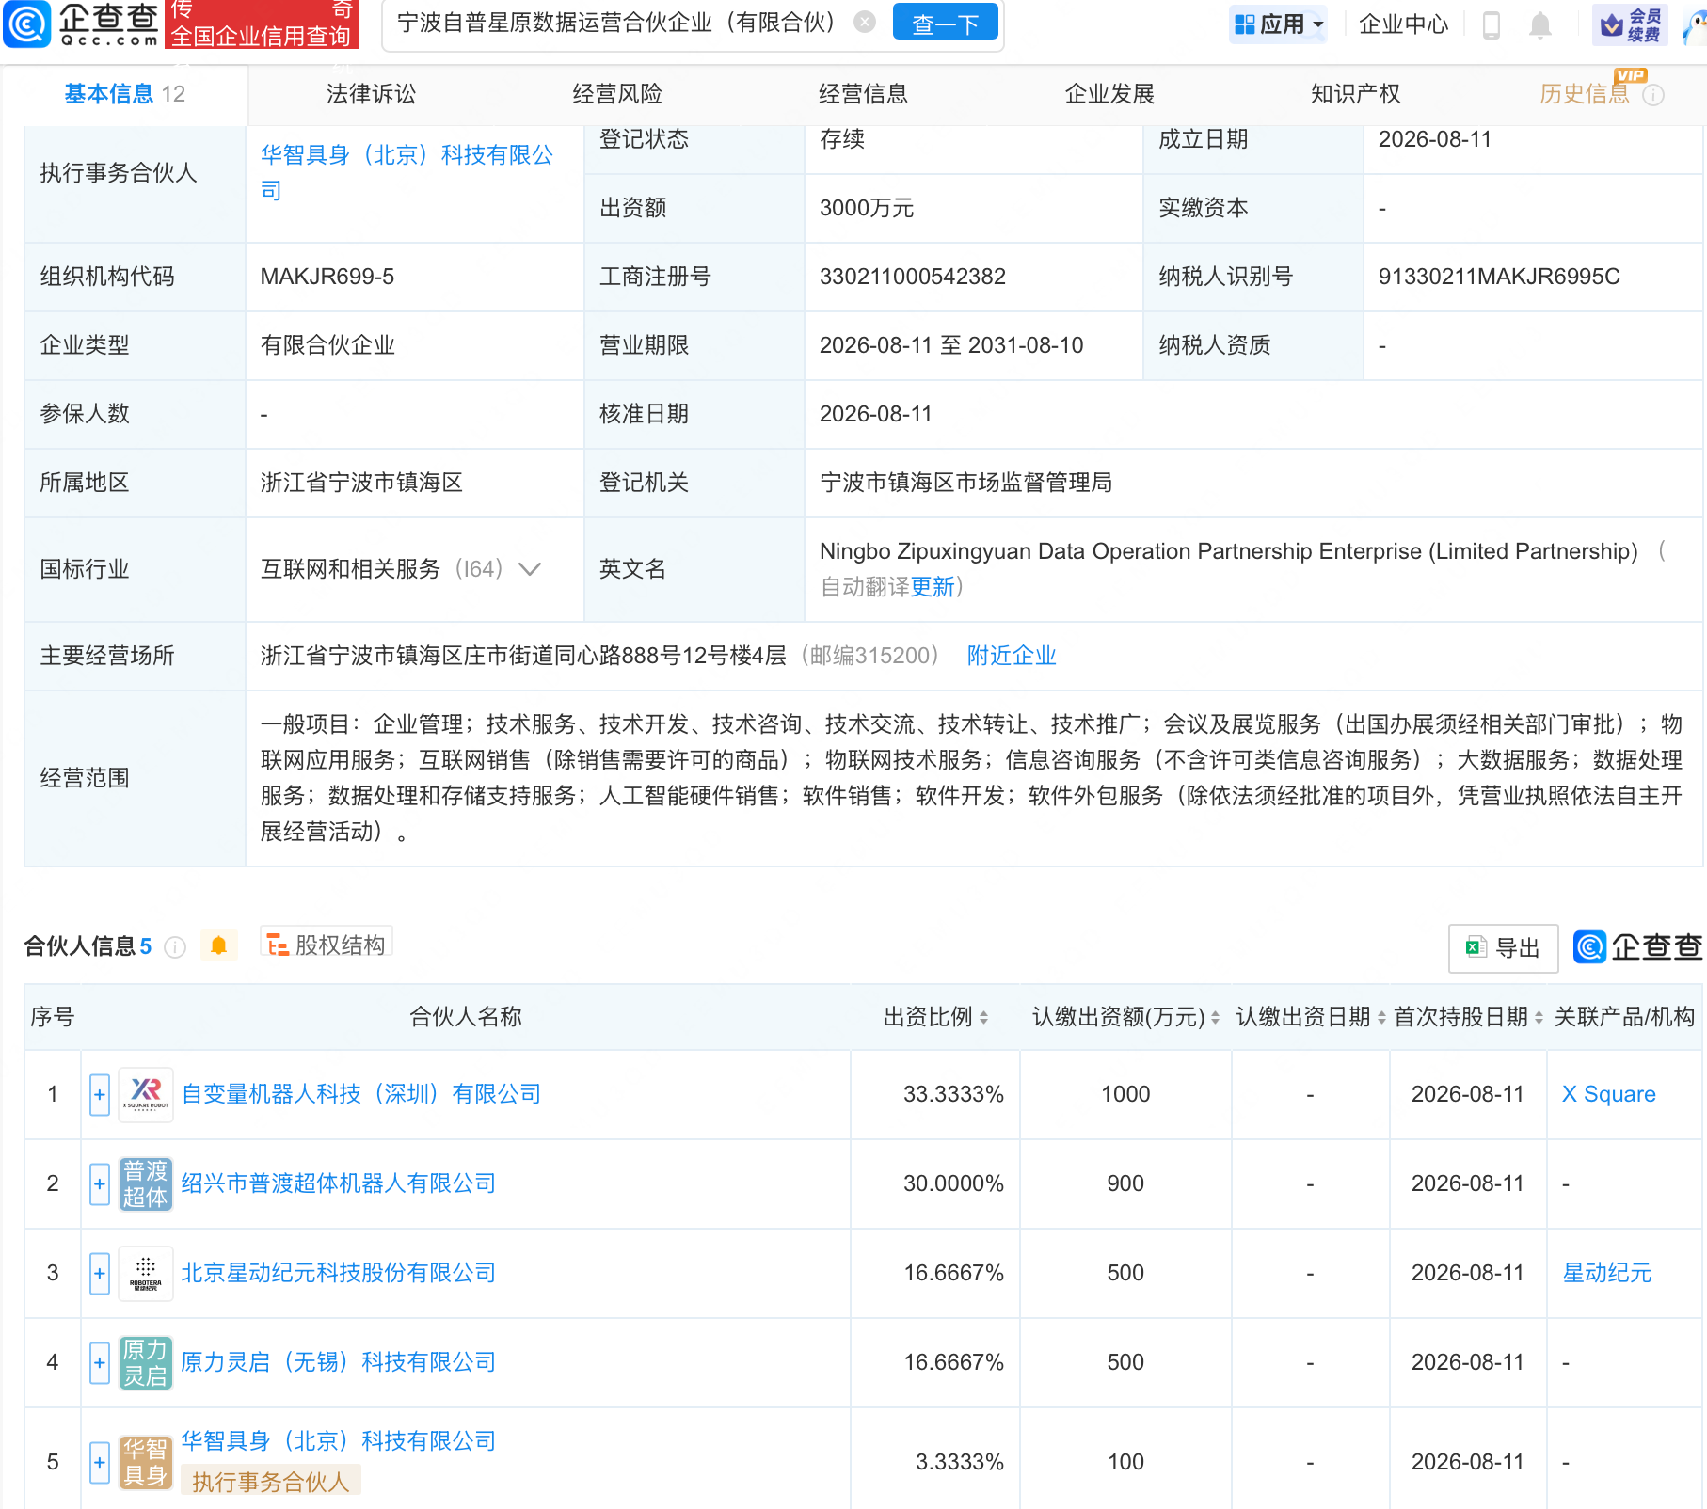Export the partner list with 导出

click(1503, 947)
